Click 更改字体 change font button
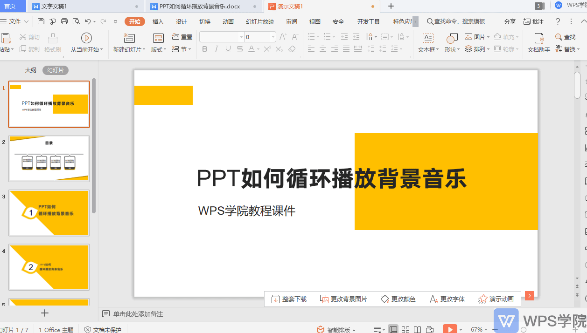 coord(447,299)
